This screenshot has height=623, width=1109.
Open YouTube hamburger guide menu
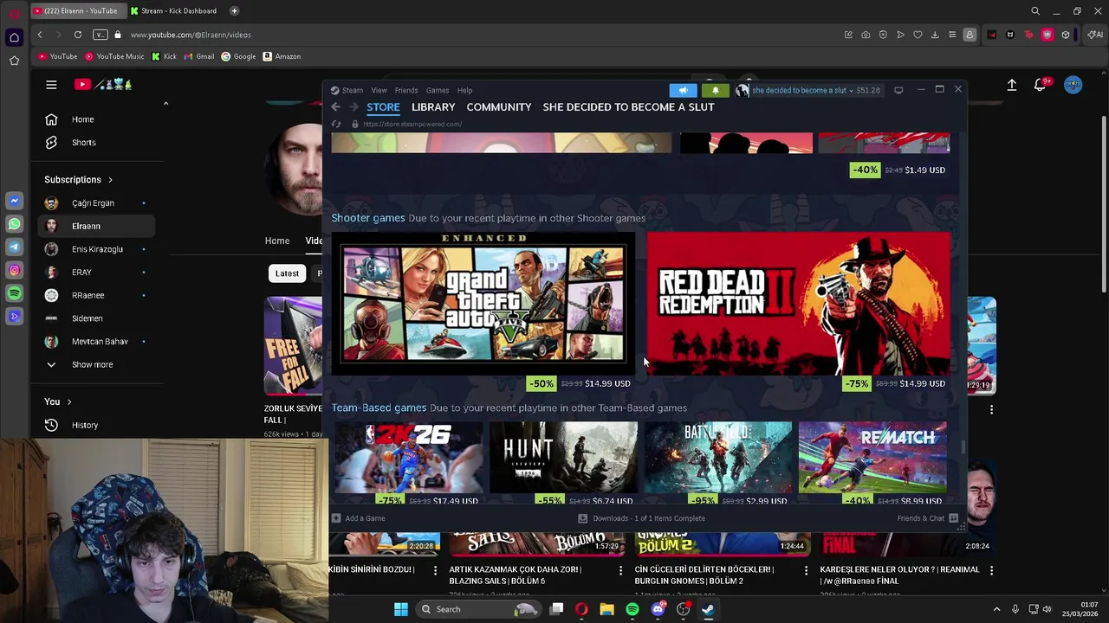(51, 85)
